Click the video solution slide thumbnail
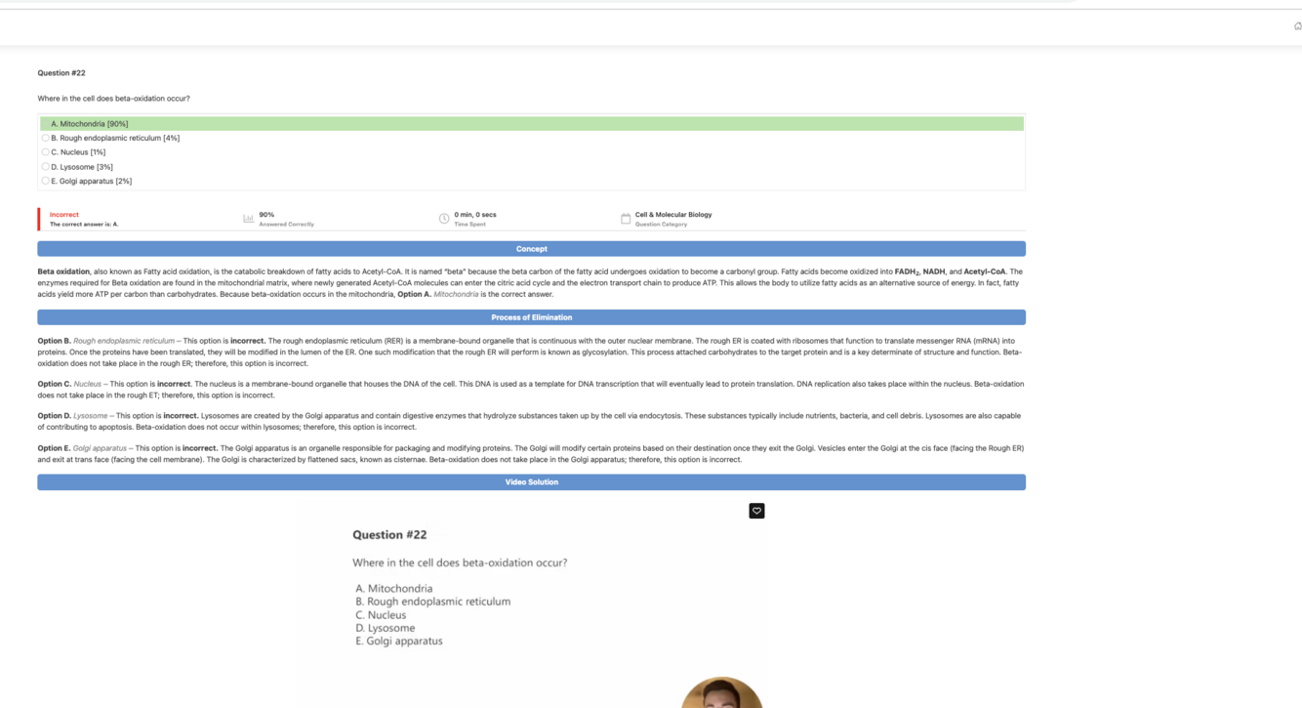The width and height of the screenshot is (1302, 708). 531,604
